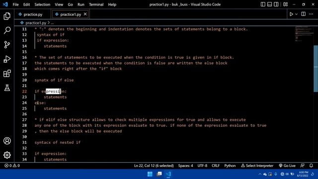
Task: Click Select Interpreter warning in status bar
Action: [x=257, y=166]
